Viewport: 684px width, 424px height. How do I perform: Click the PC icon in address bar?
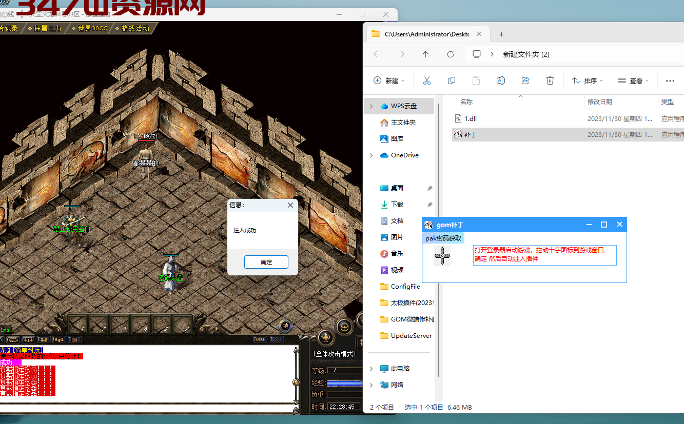(477, 54)
